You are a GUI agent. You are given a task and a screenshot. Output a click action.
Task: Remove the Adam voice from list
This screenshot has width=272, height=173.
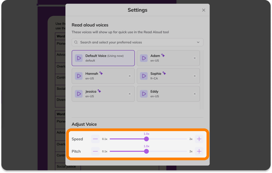194,58
